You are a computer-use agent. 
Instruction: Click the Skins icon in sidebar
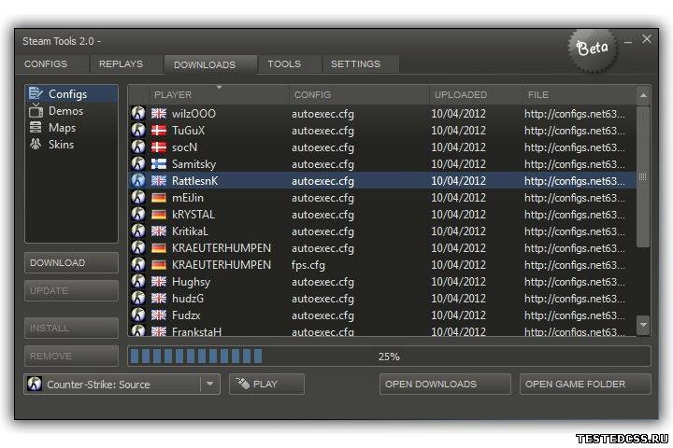coord(36,144)
